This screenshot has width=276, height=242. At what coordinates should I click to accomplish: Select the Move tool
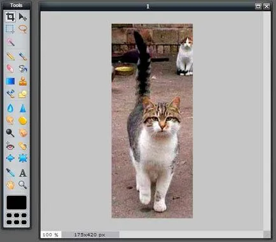[23, 17]
